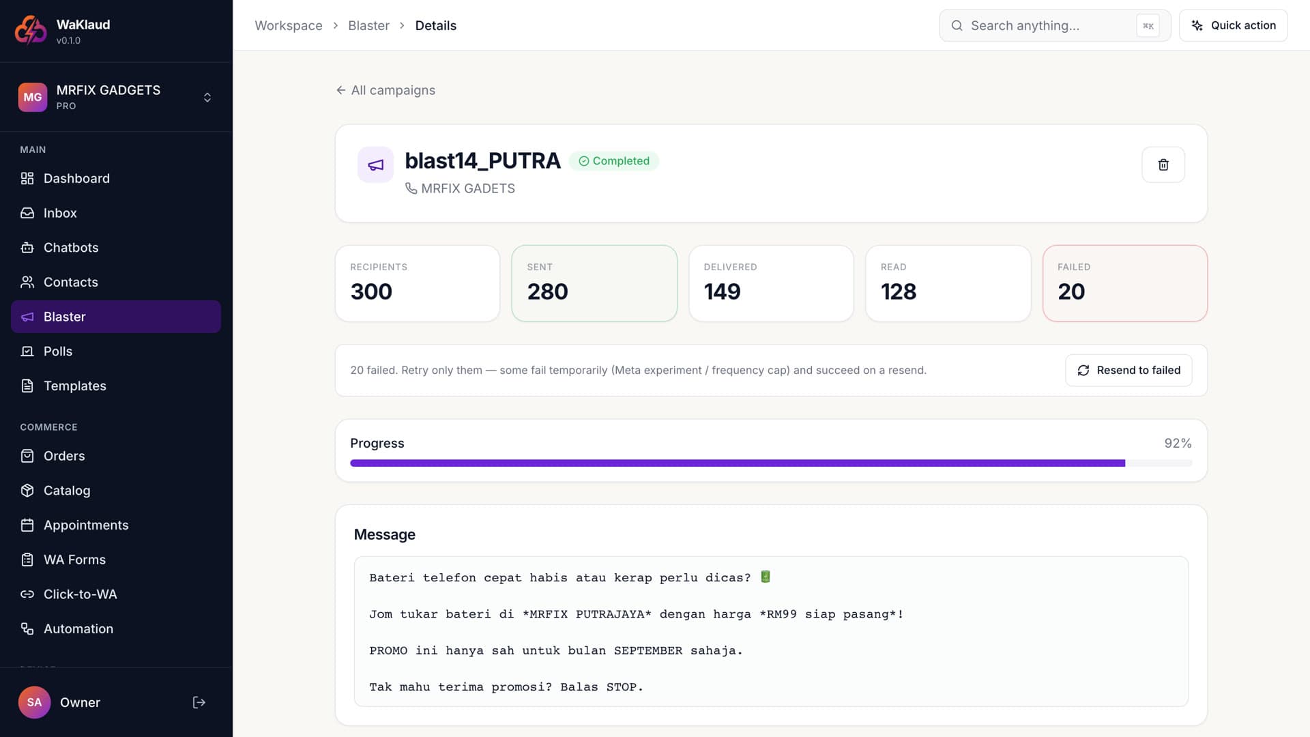Screen dimensions: 1310x737
Task: Click the MRFIX GADETS phone label
Action: [x=460, y=188]
